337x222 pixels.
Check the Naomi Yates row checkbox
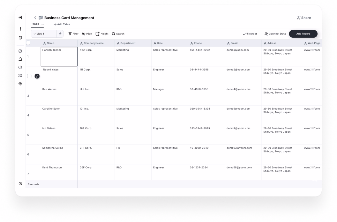pos(29,76)
